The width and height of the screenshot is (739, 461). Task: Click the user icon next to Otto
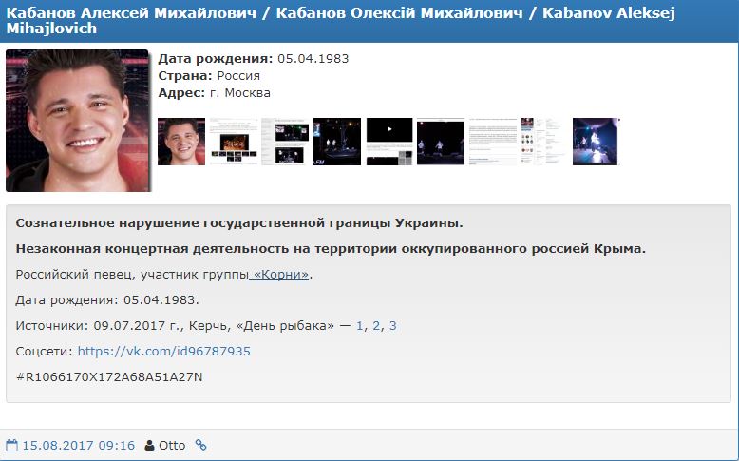(149, 445)
